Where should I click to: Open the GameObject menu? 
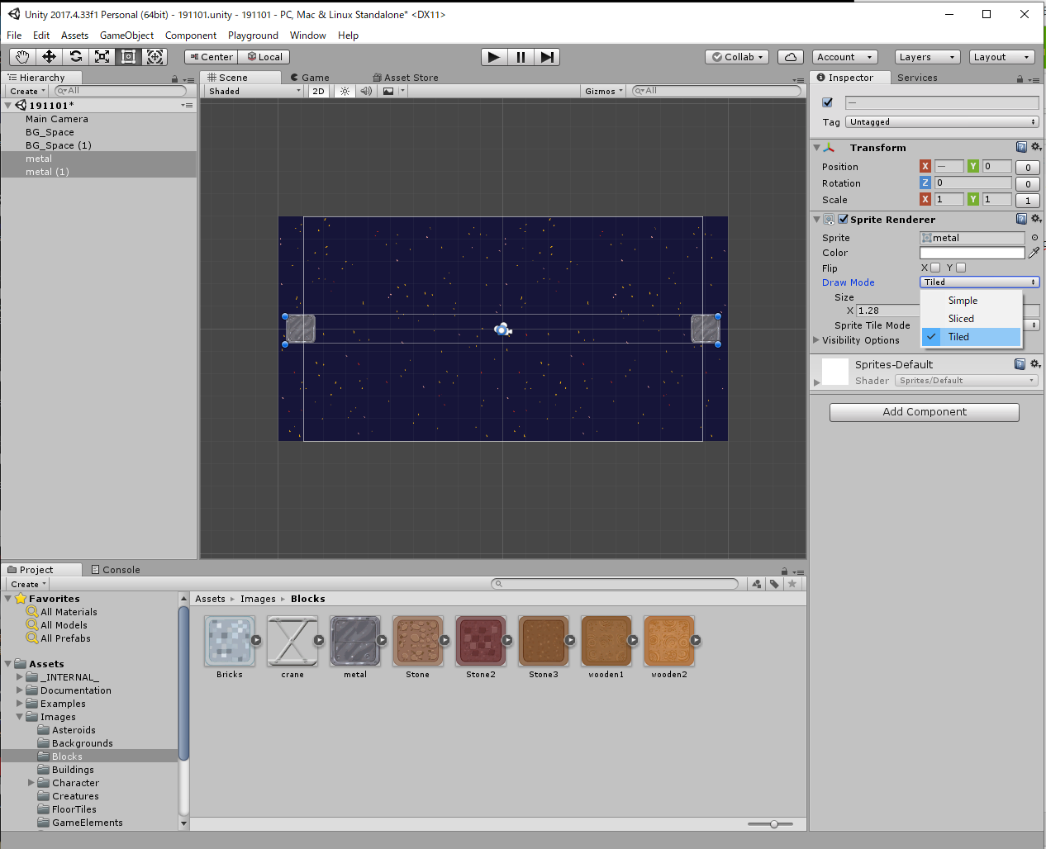(126, 36)
